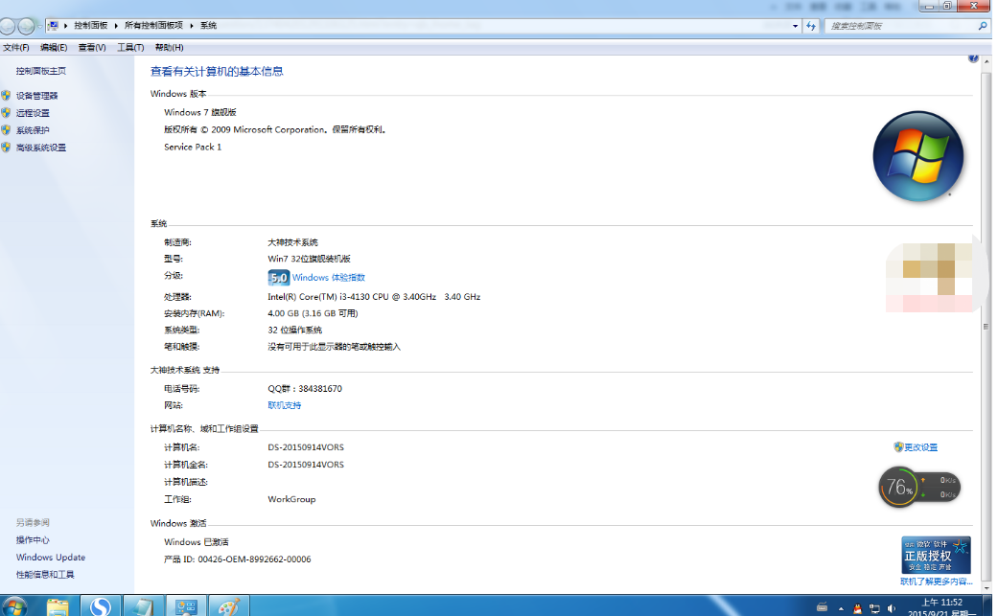The height and width of the screenshot is (616, 998).
Task: Open the Tools (工具) menu
Action: click(x=130, y=48)
